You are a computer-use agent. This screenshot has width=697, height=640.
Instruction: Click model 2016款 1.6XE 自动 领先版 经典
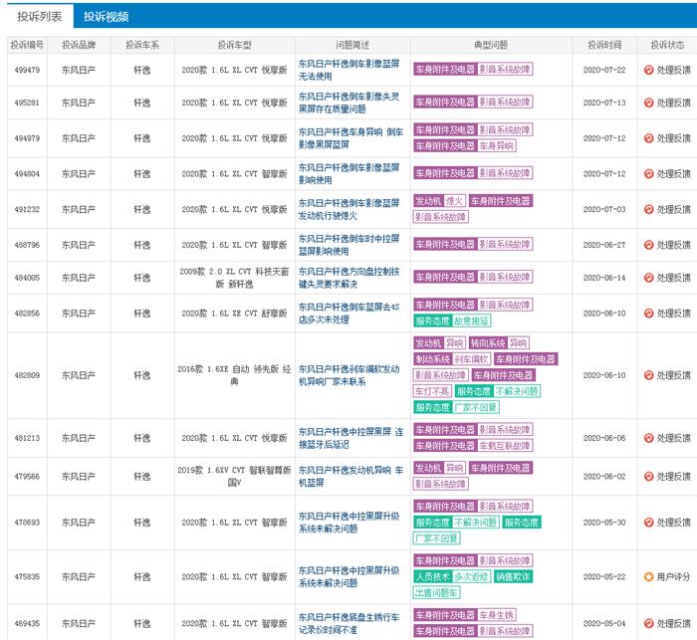pyautogui.click(x=234, y=375)
